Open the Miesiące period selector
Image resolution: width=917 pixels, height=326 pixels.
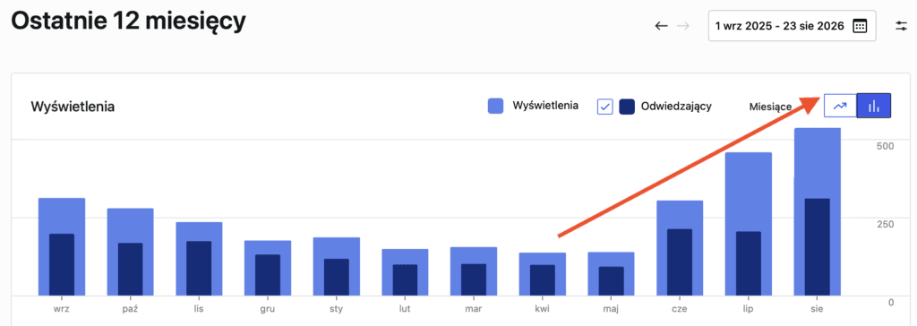(x=769, y=107)
